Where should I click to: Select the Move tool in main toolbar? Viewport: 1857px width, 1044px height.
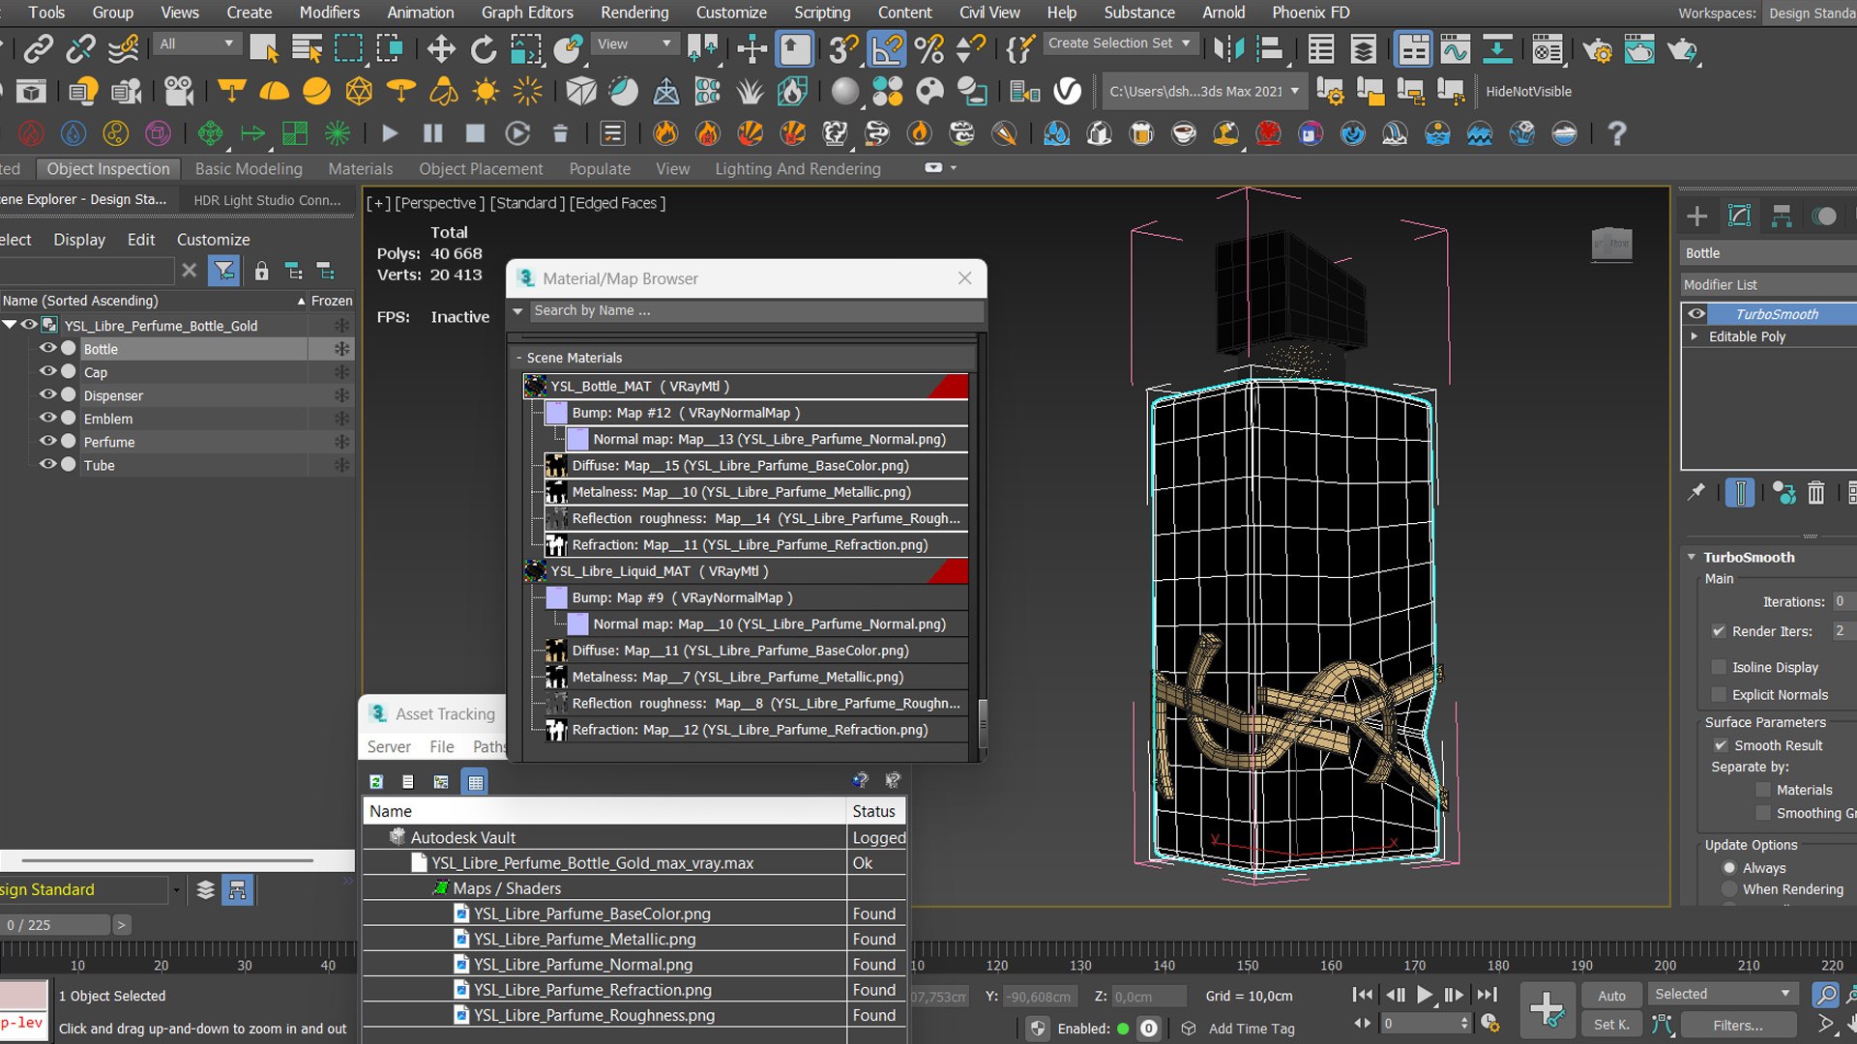click(441, 49)
